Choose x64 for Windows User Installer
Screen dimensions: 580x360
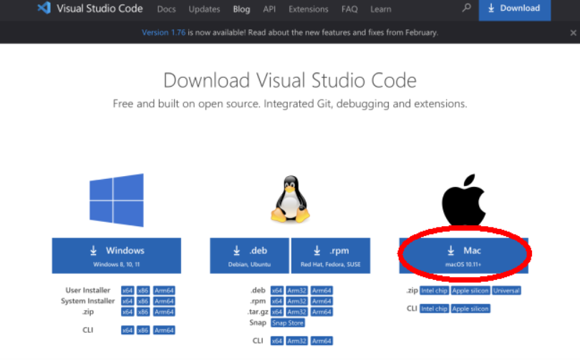pos(127,291)
